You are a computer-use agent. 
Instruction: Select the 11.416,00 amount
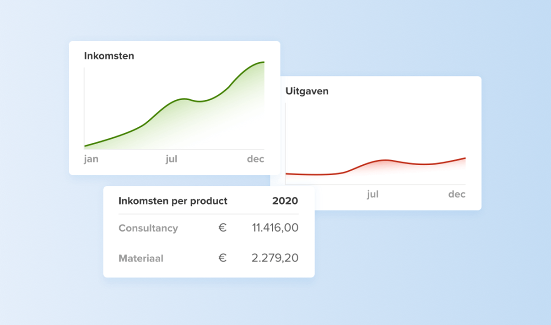(275, 228)
